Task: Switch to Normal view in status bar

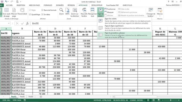Action: 148,100
